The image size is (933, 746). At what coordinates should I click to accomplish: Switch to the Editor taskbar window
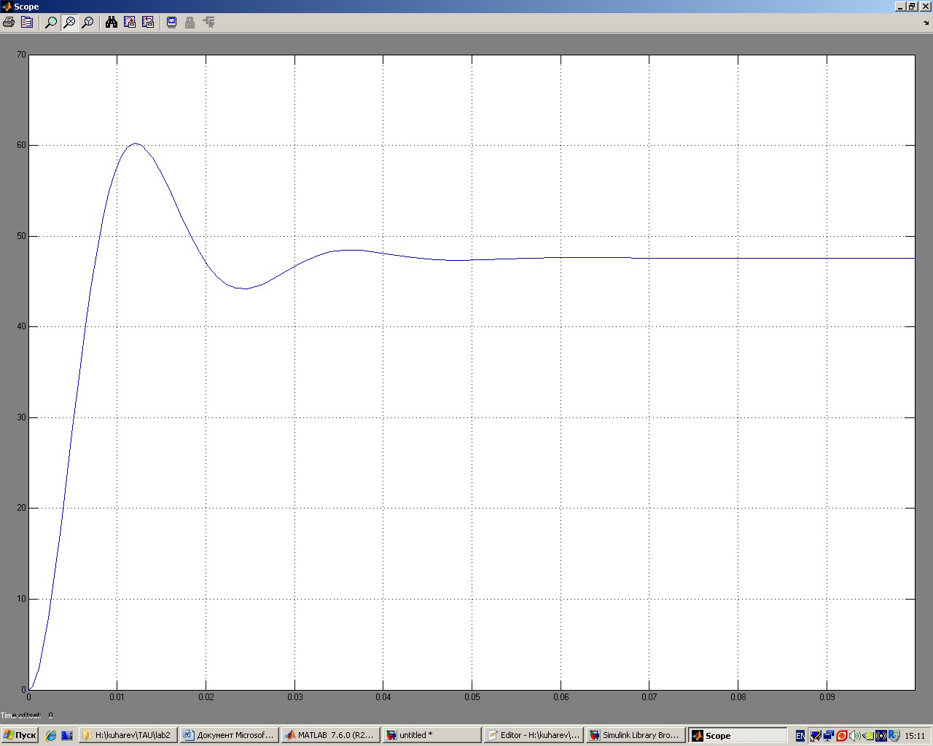pos(533,735)
